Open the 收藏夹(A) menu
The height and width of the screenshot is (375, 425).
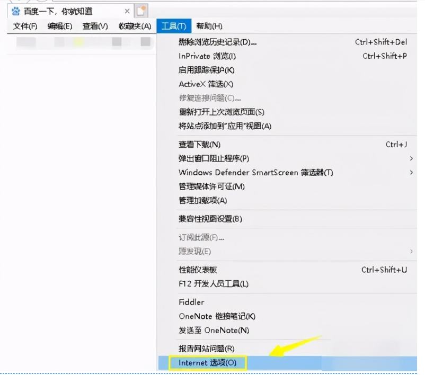(x=135, y=26)
